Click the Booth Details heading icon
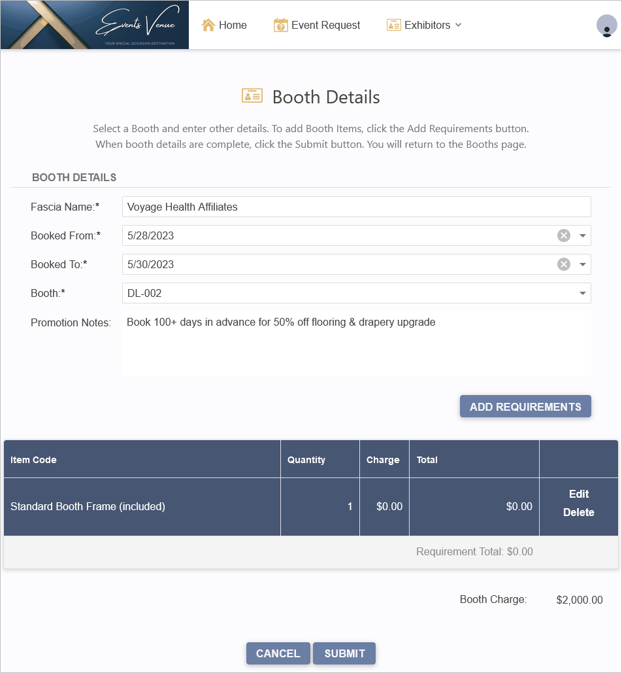This screenshot has width=622, height=673. pos(252,95)
